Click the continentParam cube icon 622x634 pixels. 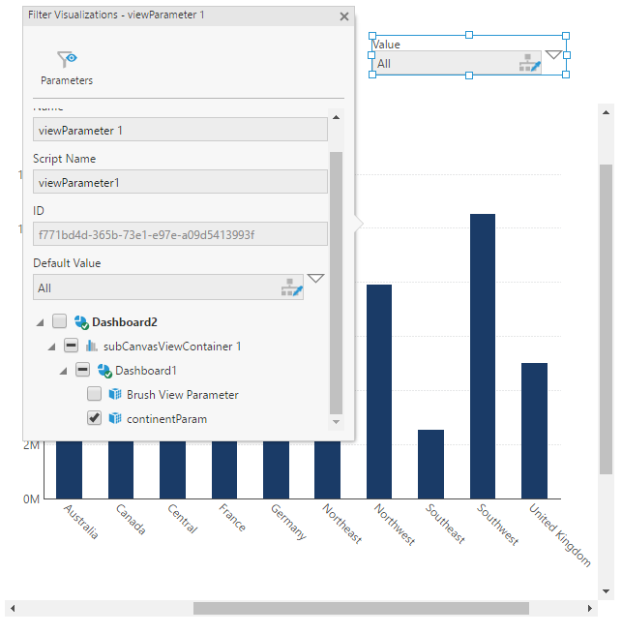[x=116, y=419]
